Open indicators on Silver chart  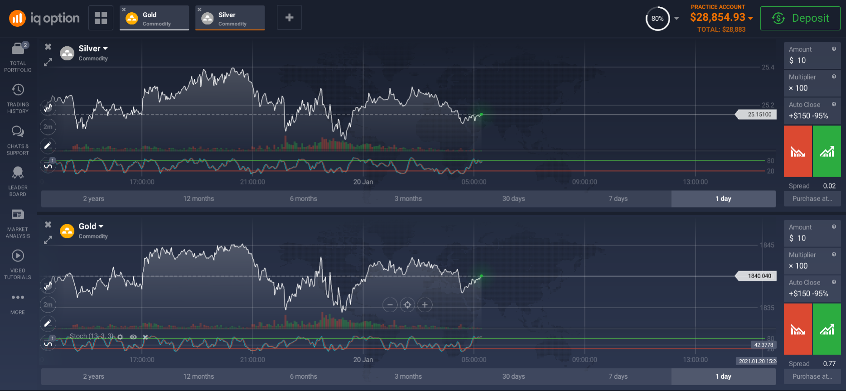[x=48, y=165]
